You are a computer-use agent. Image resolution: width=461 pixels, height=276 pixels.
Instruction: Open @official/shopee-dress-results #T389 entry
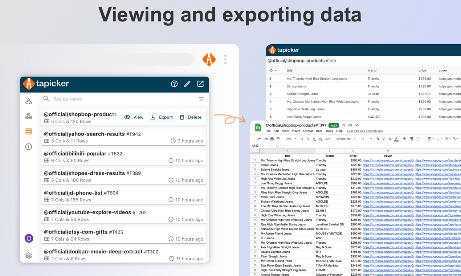pos(123,176)
